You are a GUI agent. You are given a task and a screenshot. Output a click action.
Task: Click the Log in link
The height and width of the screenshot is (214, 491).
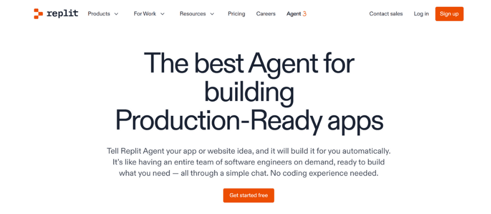pos(421,14)
